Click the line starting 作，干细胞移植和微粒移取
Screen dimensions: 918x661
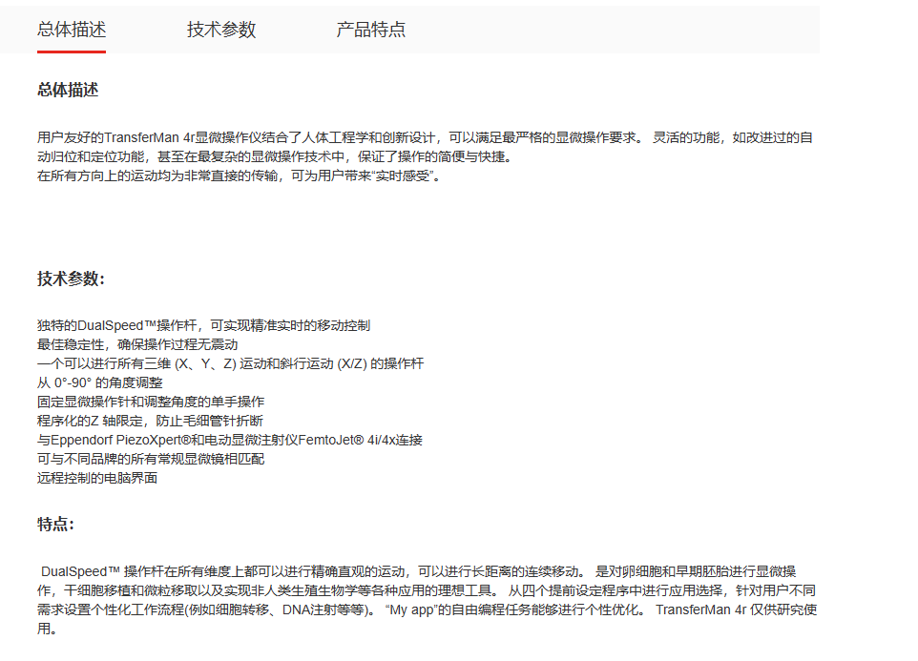click(x=427, y=590)
